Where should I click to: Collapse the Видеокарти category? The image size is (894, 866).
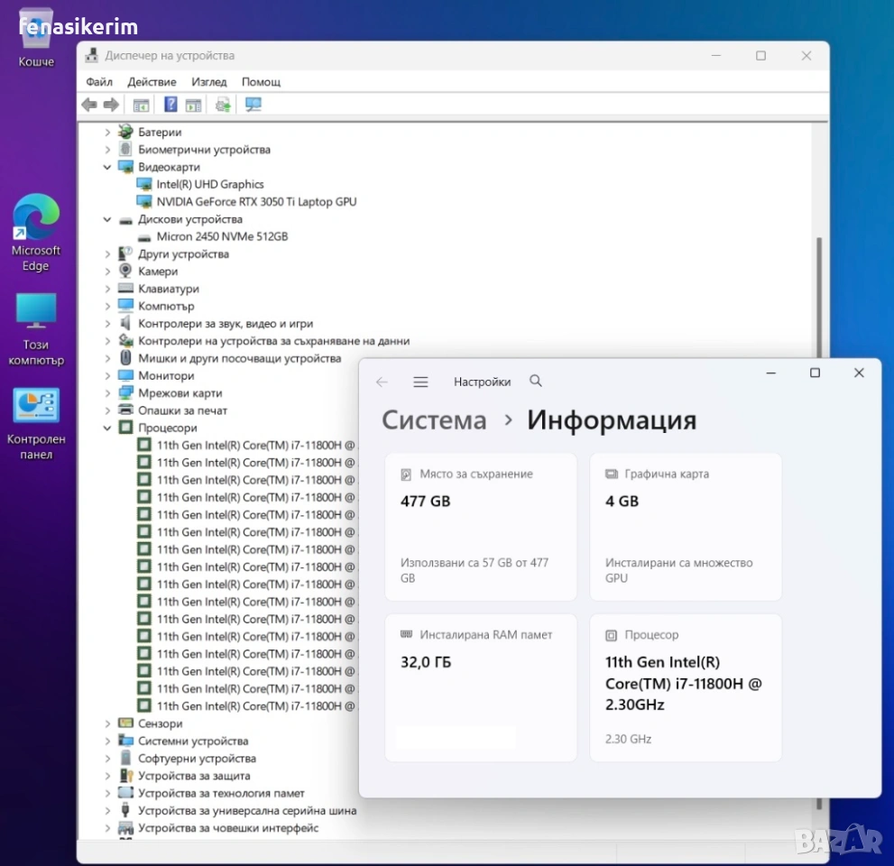click(107, 167)
